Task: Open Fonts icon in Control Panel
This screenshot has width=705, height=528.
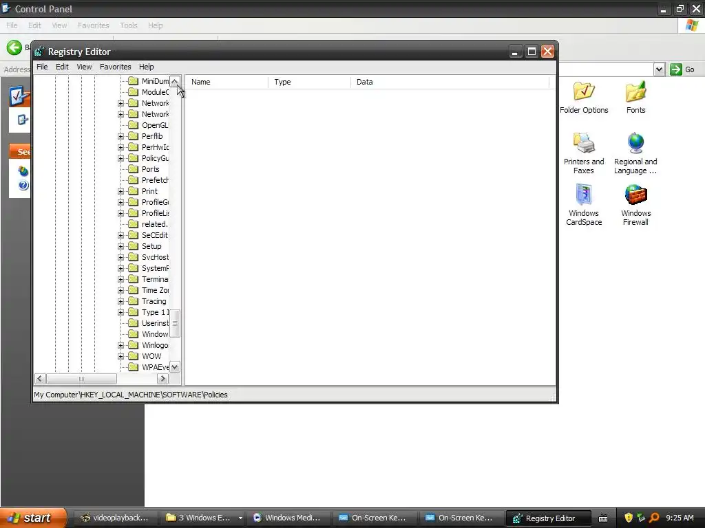Action: [635, 98]
